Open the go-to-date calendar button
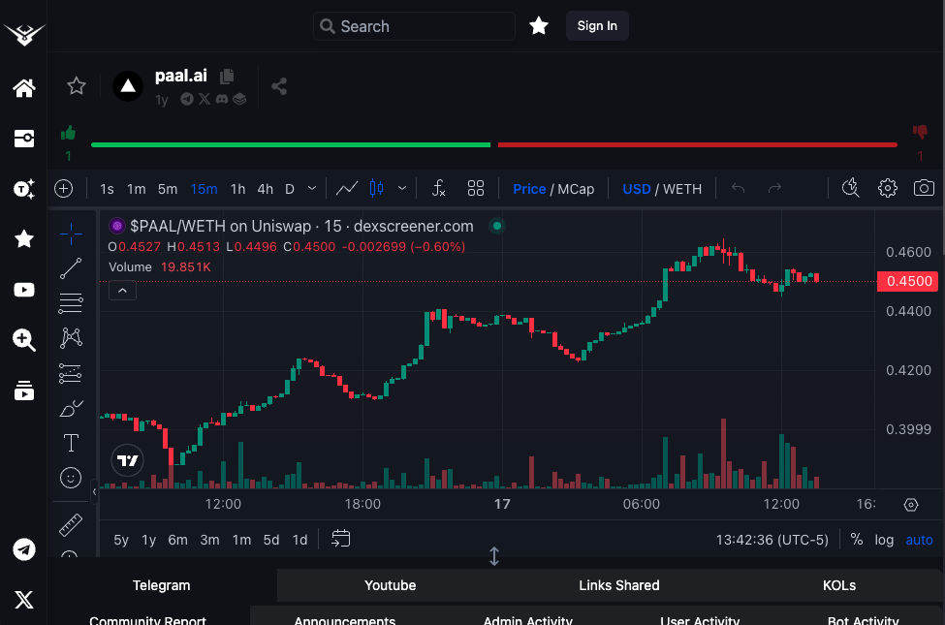 [x=340, y=539]
